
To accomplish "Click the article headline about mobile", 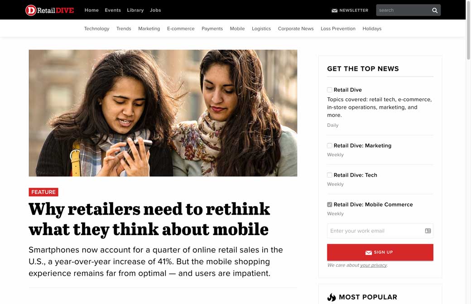I will point(149,219).
